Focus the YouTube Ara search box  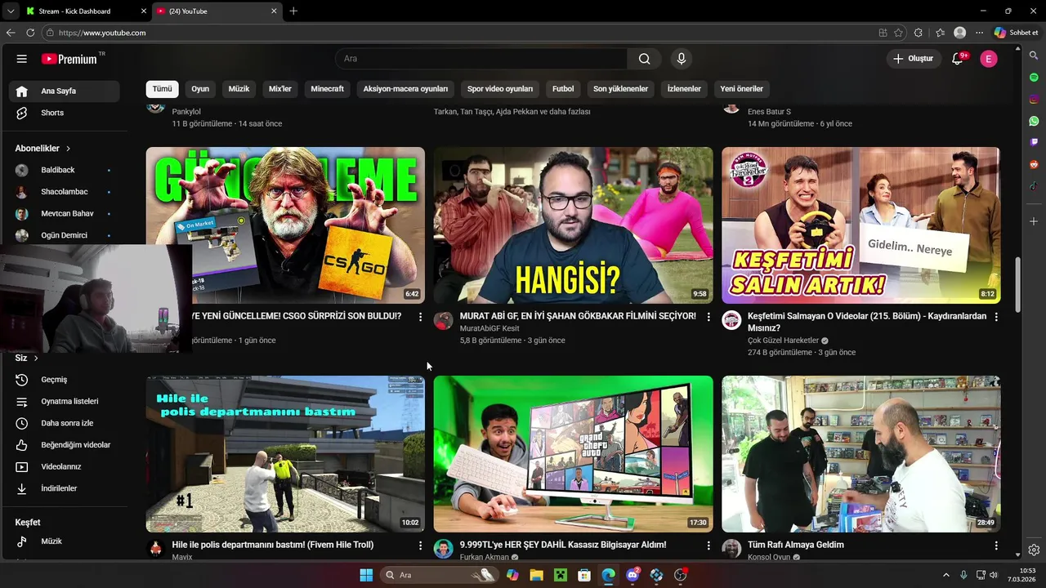[481, 59]
